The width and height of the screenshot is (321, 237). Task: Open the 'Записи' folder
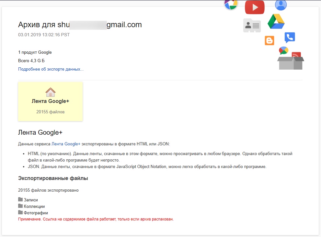tap(31, 200)
